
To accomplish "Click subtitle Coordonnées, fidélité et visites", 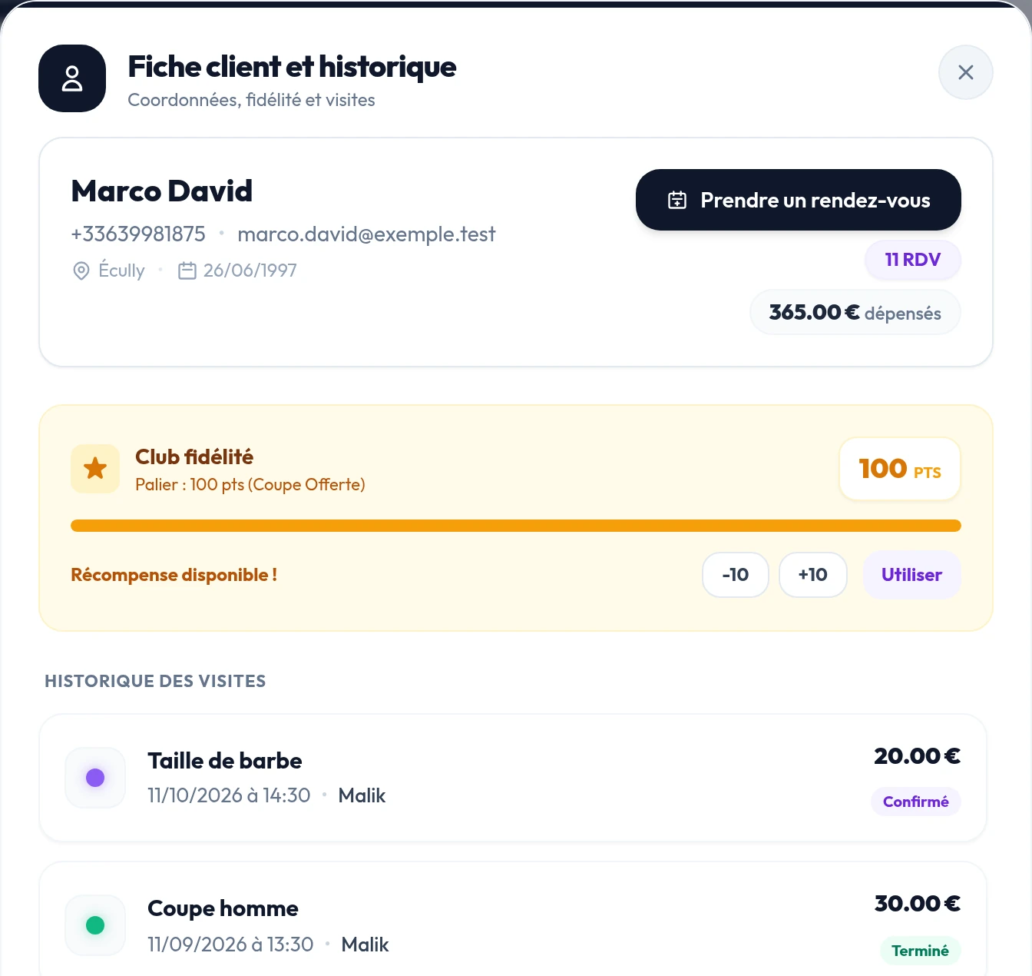I will point(251,100).
